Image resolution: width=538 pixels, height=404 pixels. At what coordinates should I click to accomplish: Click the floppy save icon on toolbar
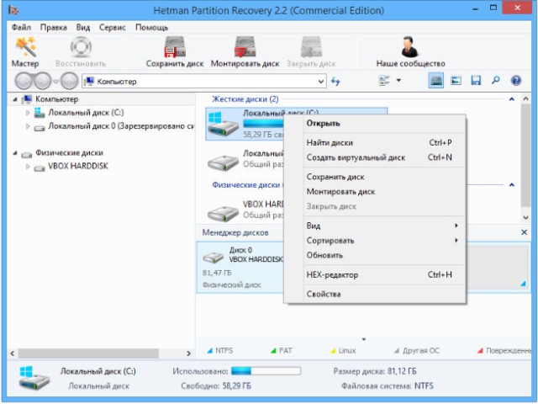click(x=476, y=81)
